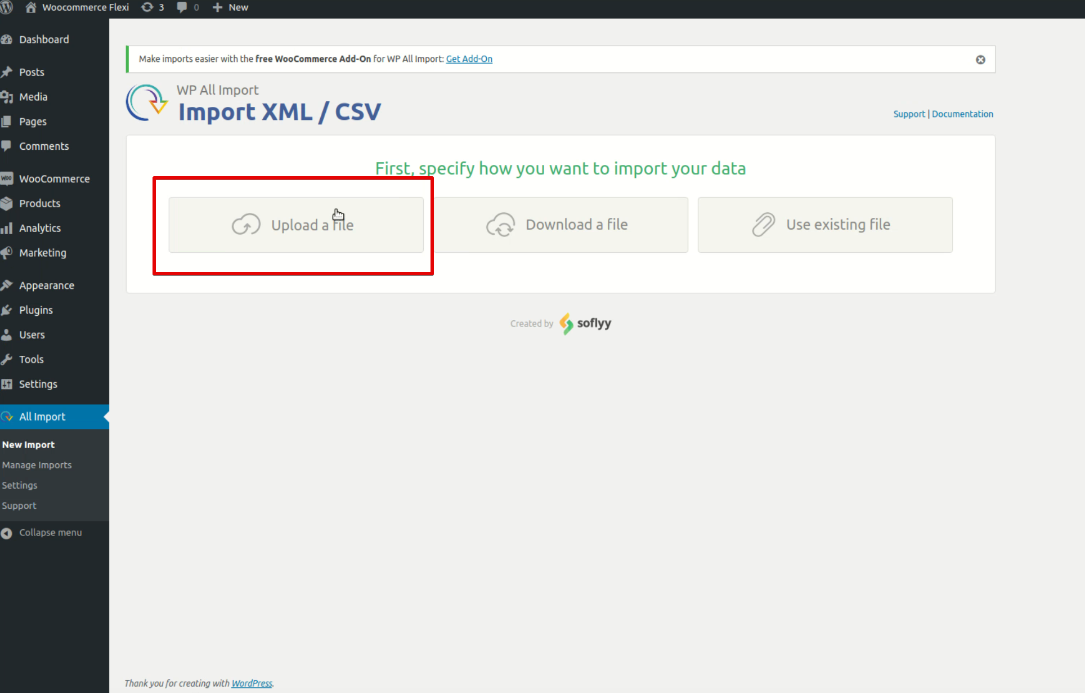Click the cloud upload icon
The width and height of the screenshot is (1085, 693).
tap(246, 225)
